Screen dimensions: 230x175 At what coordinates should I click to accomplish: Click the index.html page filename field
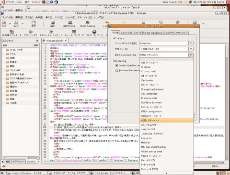[164, 43]
